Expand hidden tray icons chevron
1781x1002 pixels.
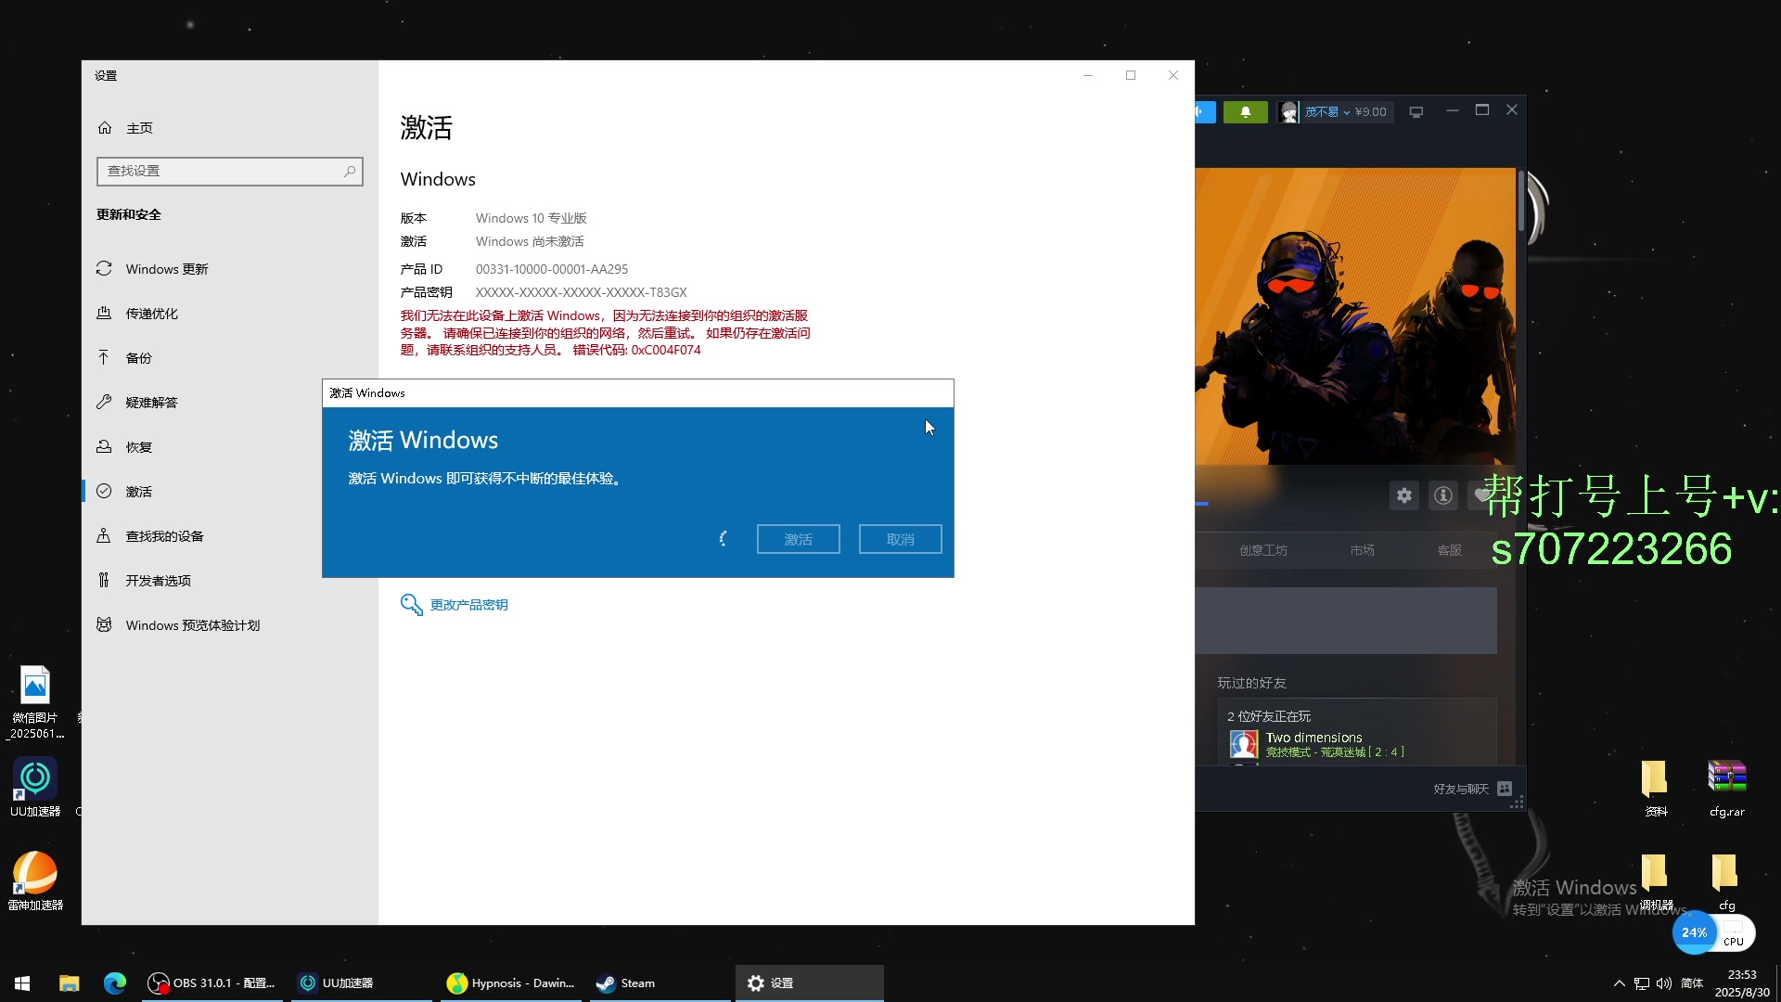[1619, 983]
